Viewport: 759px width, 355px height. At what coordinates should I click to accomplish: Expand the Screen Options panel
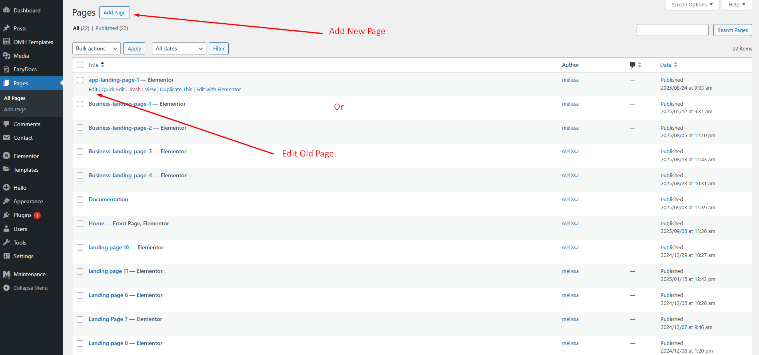click(x=692, y=5)
